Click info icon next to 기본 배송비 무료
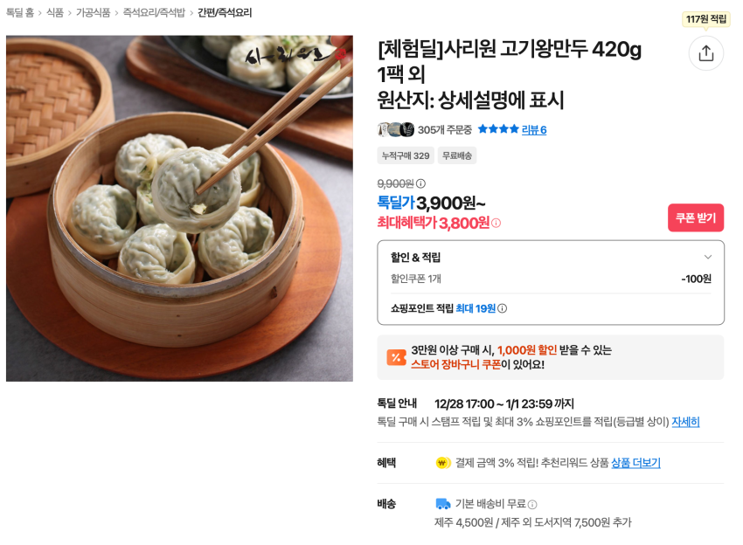The height and width of the screenshot is (545, 743). pos(532,504)
